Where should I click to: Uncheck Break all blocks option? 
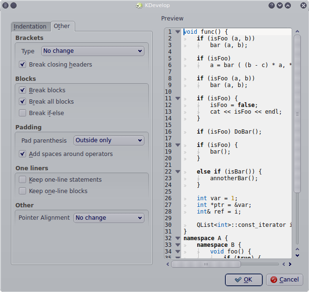(46, 102)
